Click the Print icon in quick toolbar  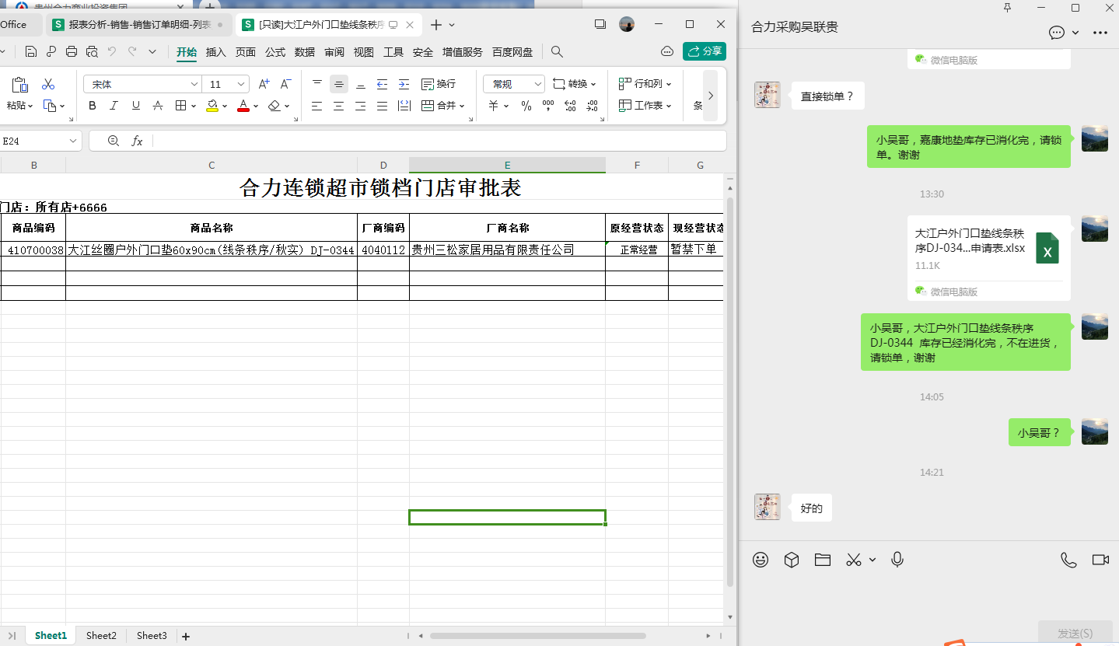(x=72, y=52)
